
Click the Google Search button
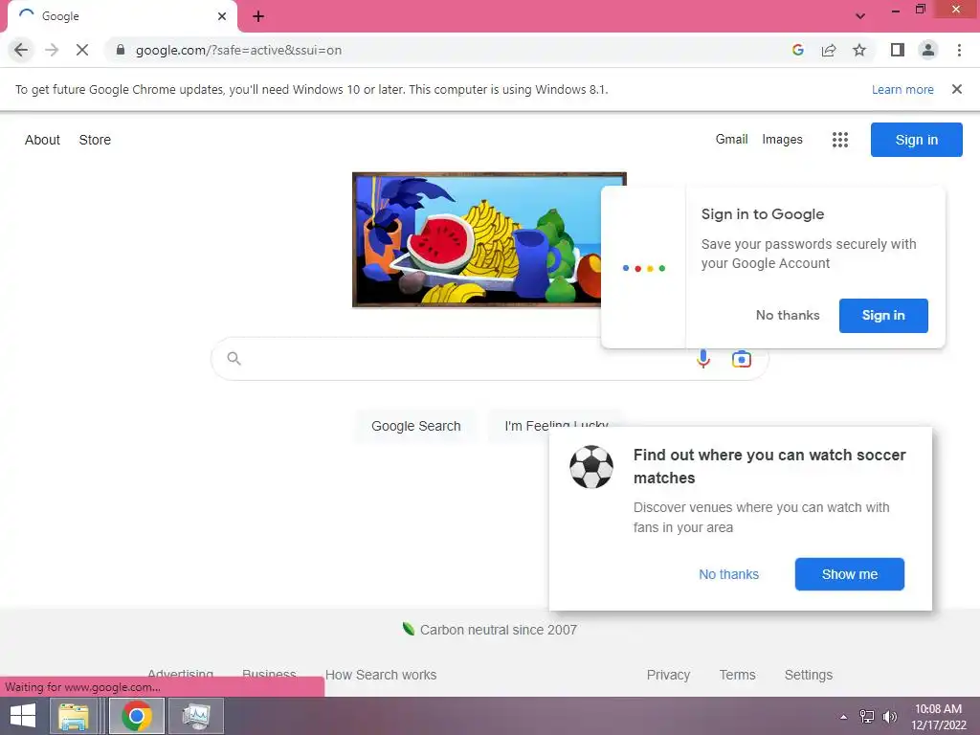415,426
